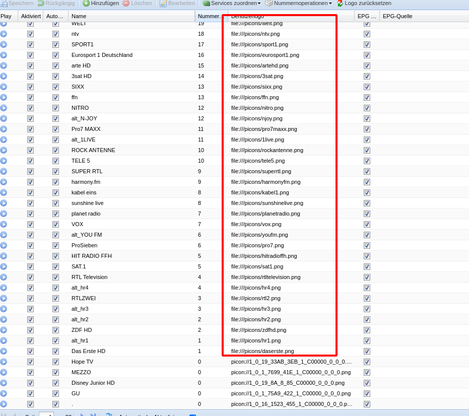
Task: Toggle Auto checkbox for harmony.fm
Action: coord(55,182)
